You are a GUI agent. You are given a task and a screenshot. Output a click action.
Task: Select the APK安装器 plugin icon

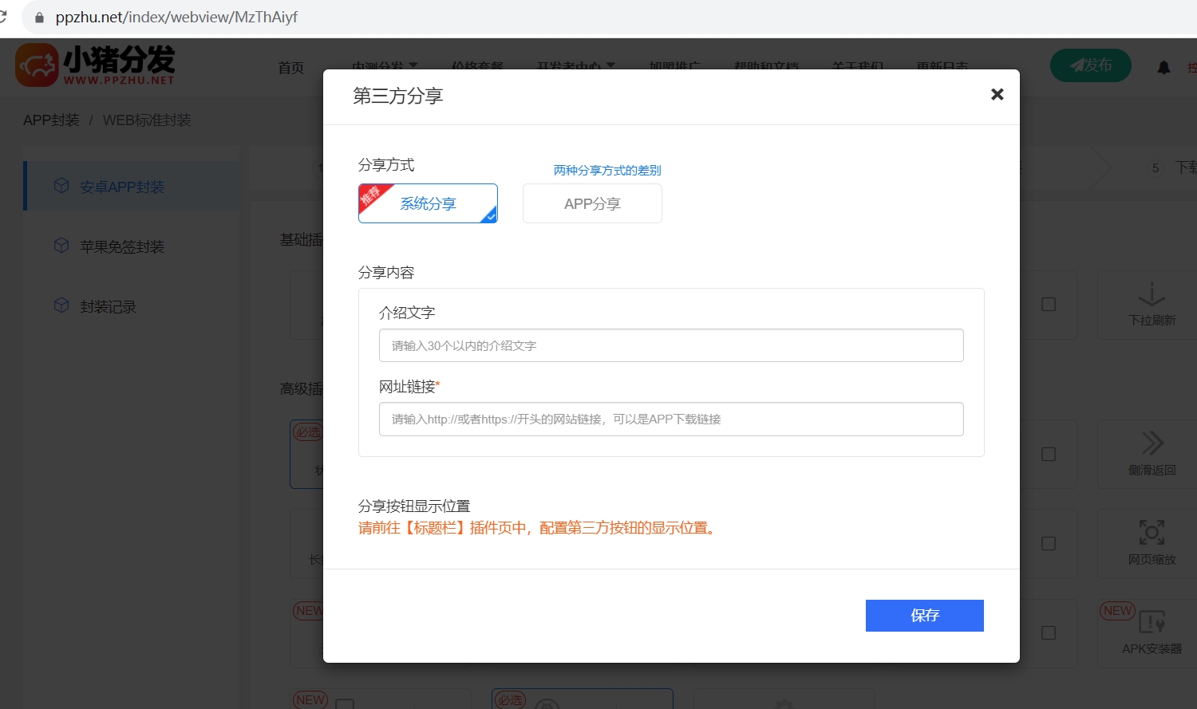point(1152,633)
